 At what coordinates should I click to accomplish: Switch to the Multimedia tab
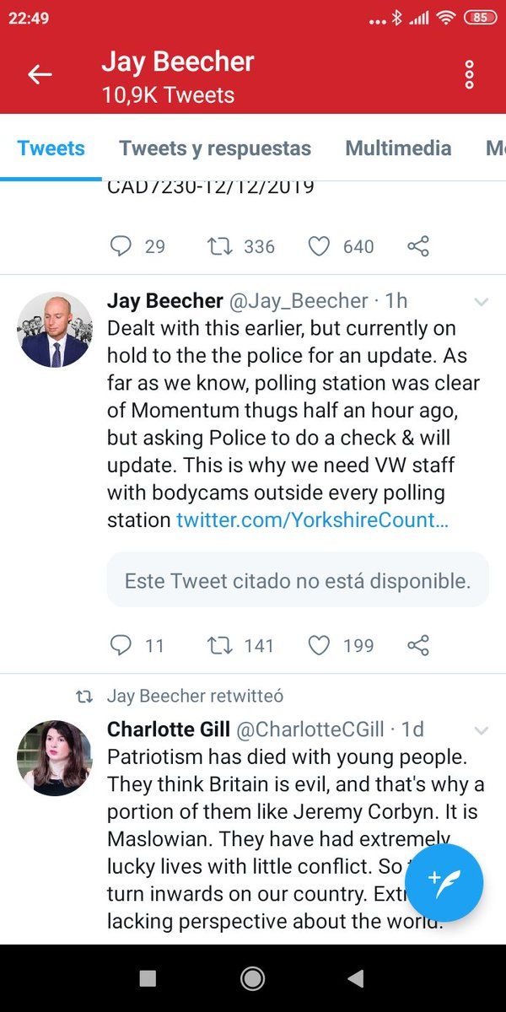click(x=398, y=148)
